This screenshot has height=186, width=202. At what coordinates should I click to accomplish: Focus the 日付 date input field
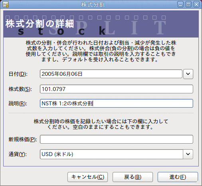click(x=111, y=74)
